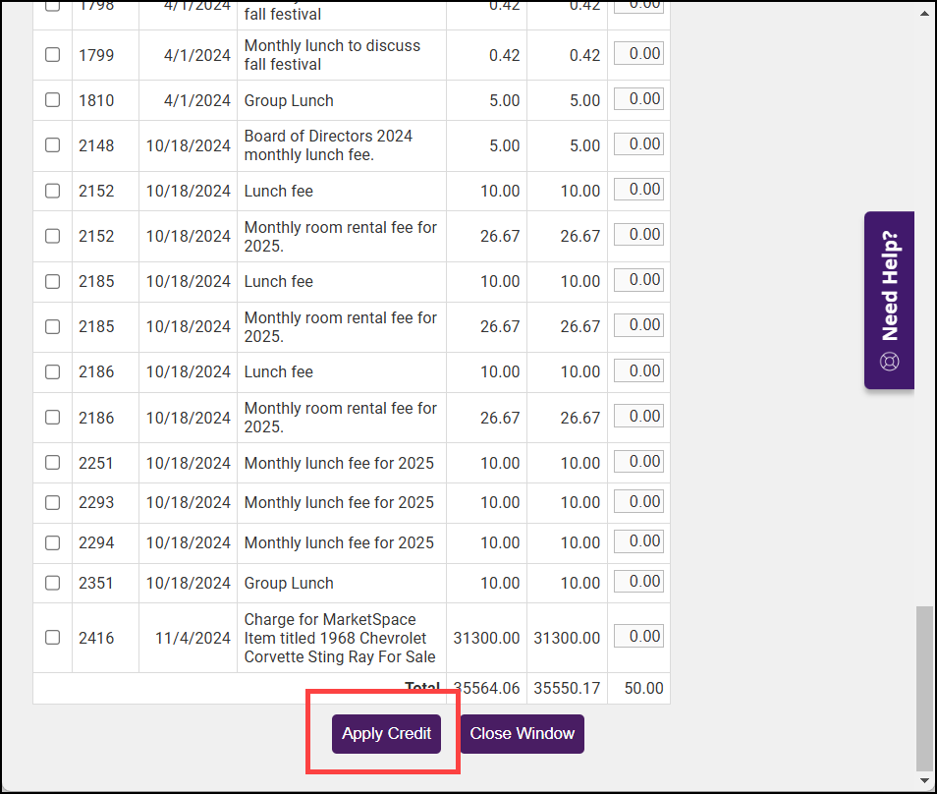Click the total credit value 50.00
The height and width of the screenshot is (794, 937).
(x=643, y=688)
